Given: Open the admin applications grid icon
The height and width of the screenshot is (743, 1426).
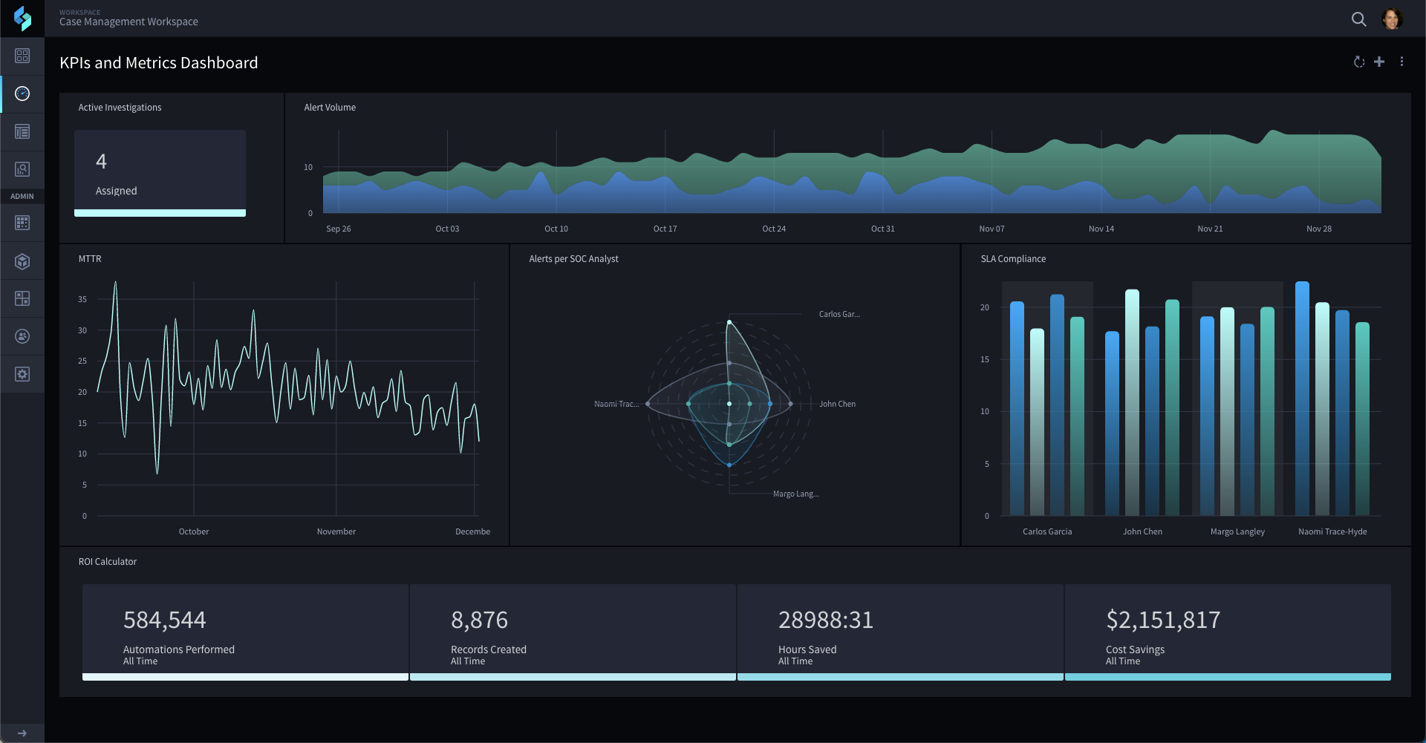Looking at the screenshot, I should 22,223.
